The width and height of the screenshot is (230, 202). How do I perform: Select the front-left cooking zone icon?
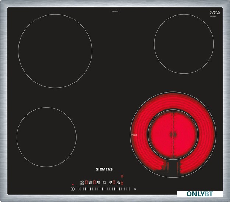(90, 183)
